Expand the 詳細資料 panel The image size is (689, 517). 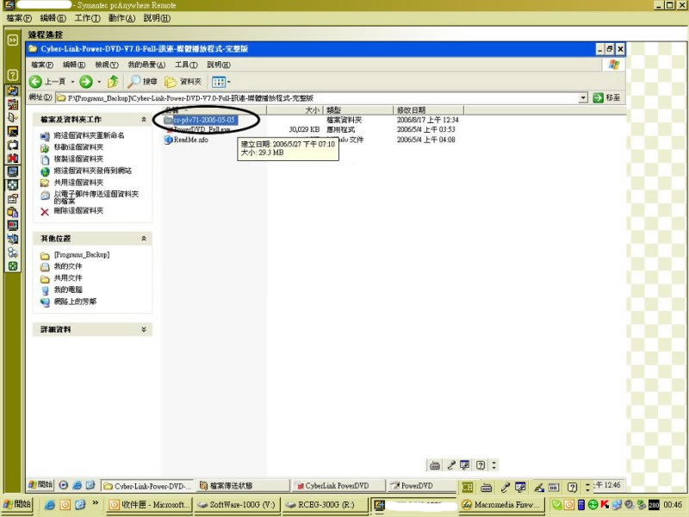pyautogui.click(x=144, y=329)
